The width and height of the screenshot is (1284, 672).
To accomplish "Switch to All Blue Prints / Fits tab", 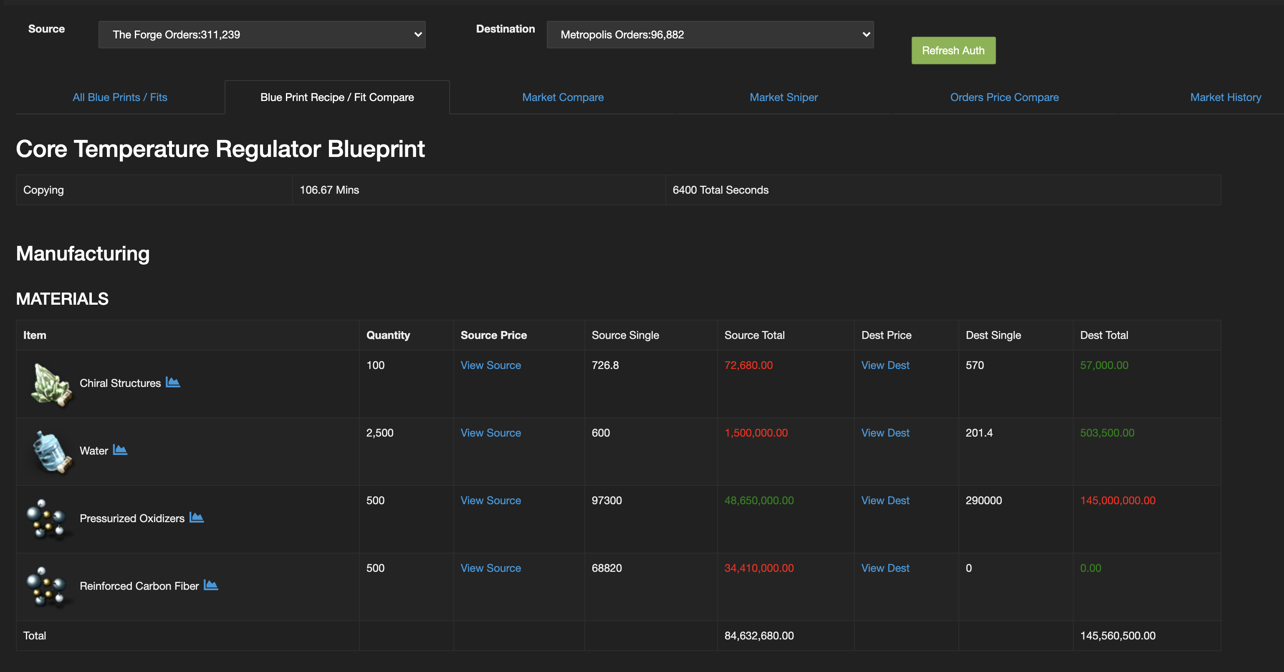I will [x=120, y=97].
